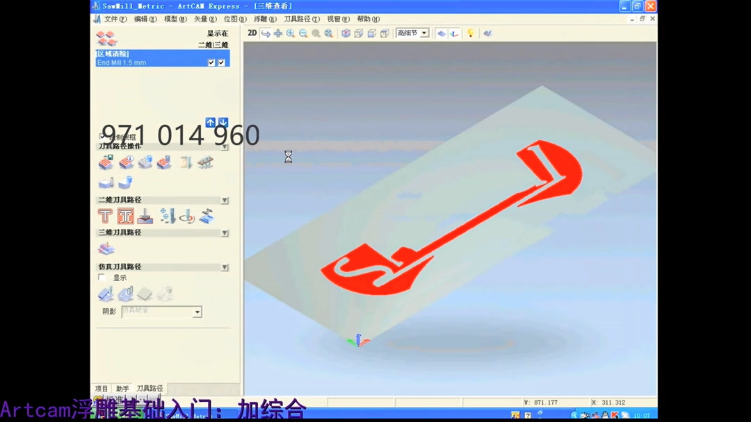Viewport: 751px width, 422px height.
Task: Click the move toolpath up arrow button
Action: point(211,122)
